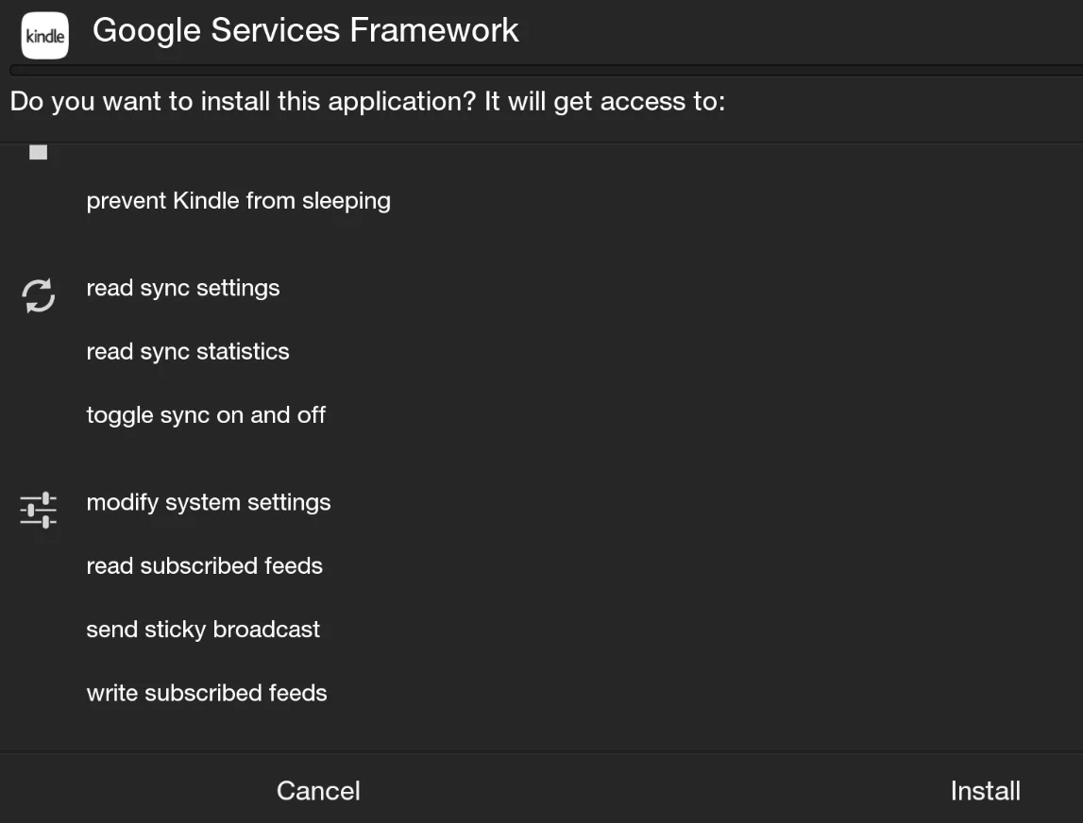The image size is (1083, 823).
Task: Expand 'read sync settings' permission details
Action: [x=183, y=288]
